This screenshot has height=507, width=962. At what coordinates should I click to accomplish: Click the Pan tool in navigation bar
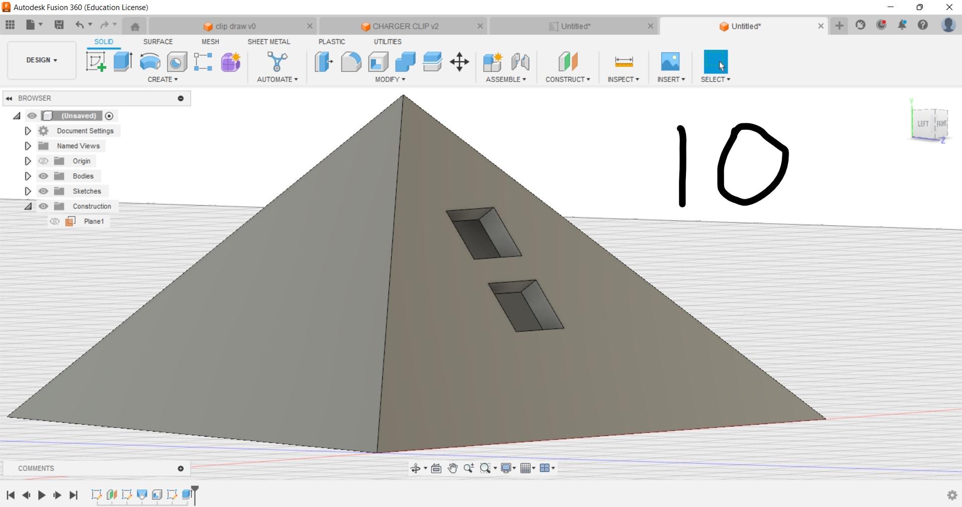point(452,468)
